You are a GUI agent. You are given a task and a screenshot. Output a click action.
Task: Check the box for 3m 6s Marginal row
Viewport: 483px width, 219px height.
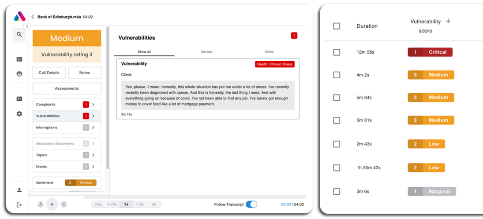pyautogui.click(x=337, y=192)
